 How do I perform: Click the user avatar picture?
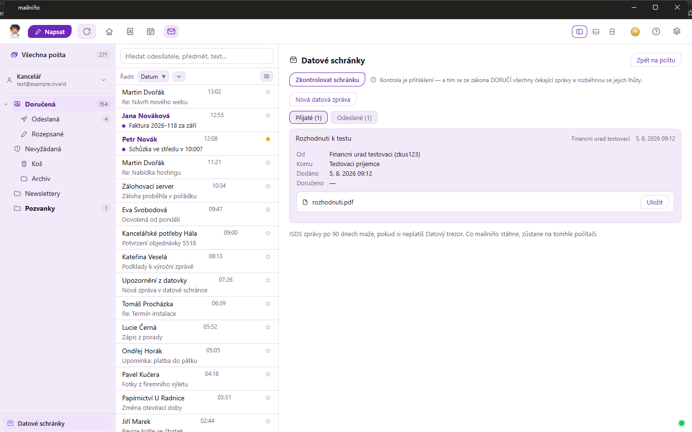click(x=15, y=31)
